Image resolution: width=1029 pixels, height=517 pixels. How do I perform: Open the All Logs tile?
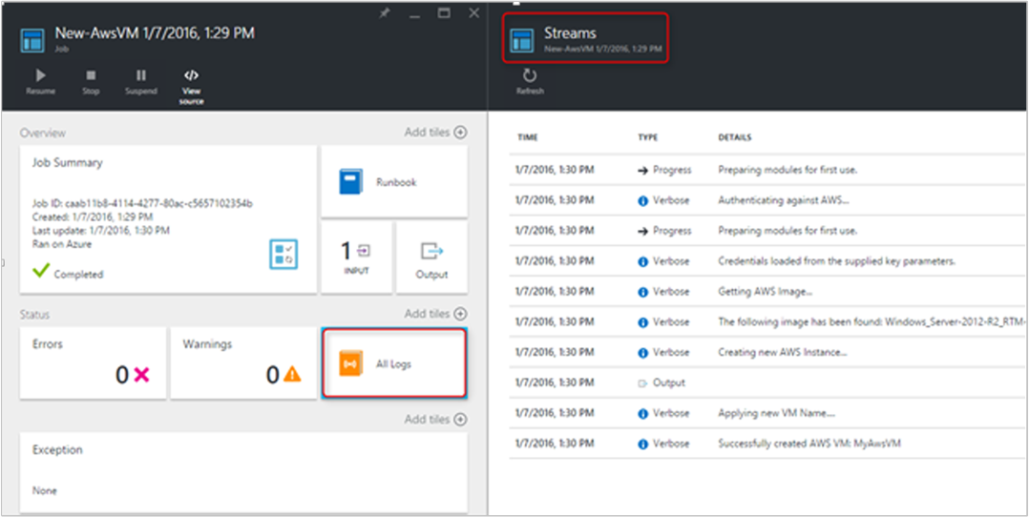[x=394, y=363]
